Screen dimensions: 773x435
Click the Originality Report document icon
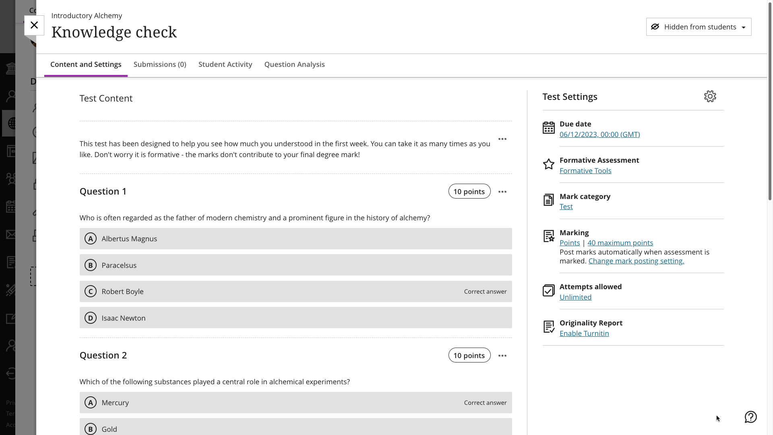(549, 327)
